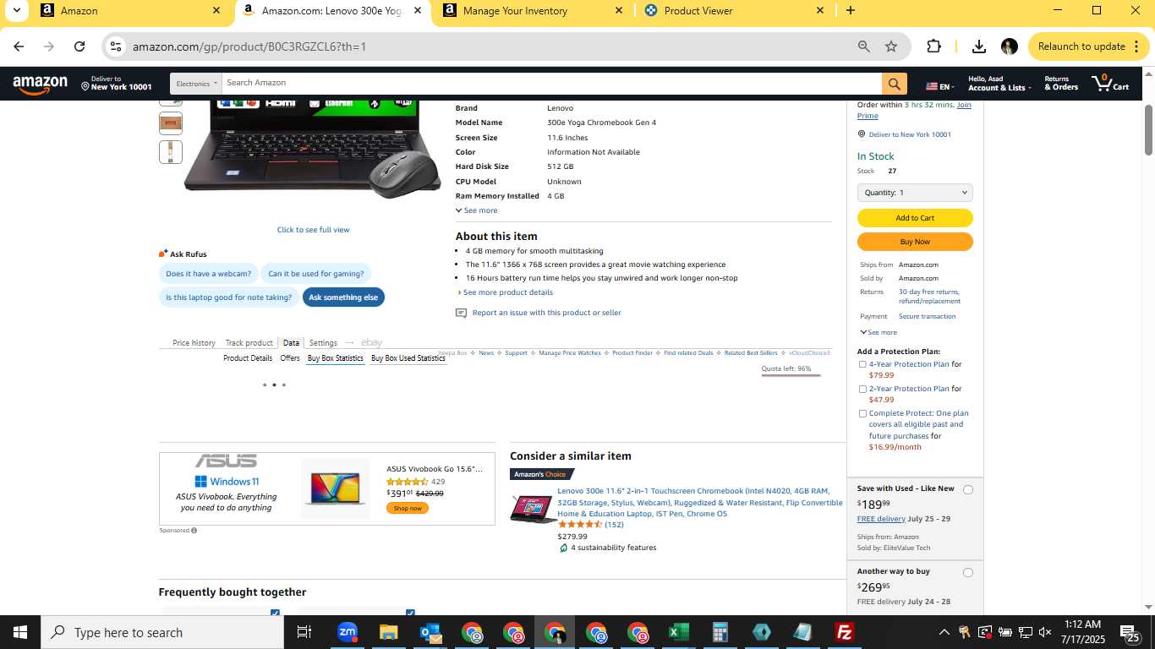
Task: Open the Quantity dropdown
Action: (x=915, y=193)
